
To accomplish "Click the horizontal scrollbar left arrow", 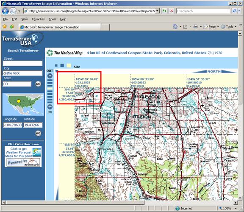I will [4, 203].
